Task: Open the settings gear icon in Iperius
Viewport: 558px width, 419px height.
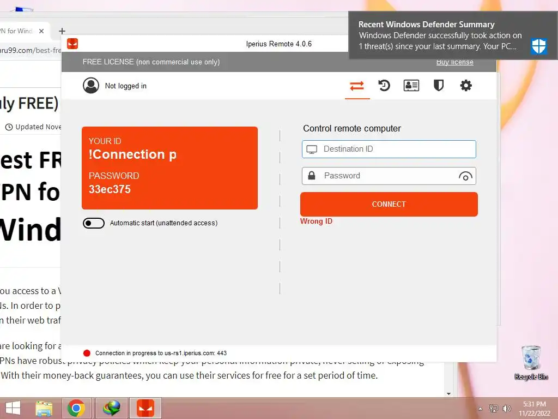Action: (x=466, y=86)
